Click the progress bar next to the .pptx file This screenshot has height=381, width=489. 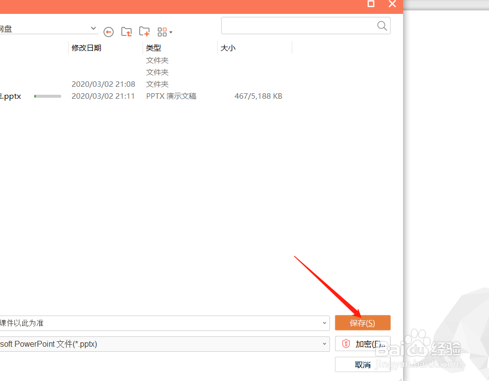click(x=48, y=96)
